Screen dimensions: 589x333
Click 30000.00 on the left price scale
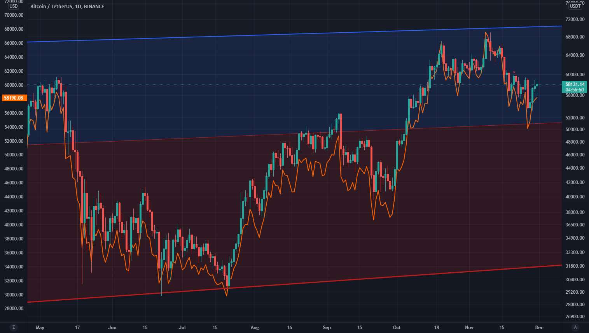pyautogui.click(x=14, y=295)
